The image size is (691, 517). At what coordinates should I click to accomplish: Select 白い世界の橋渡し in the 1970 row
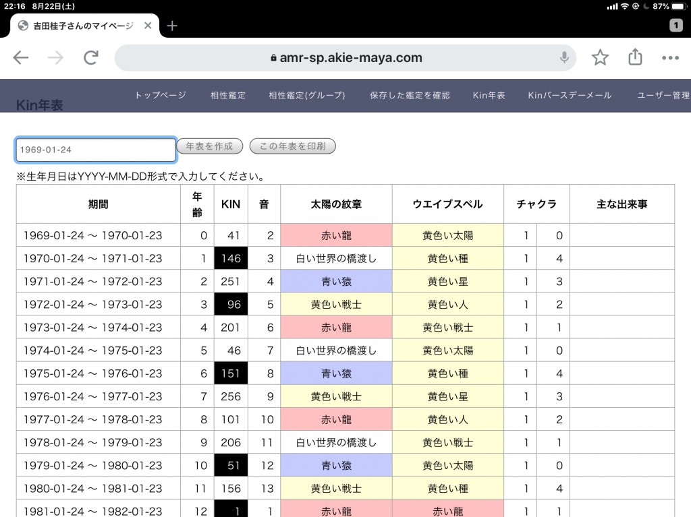(x=336, y=259)
